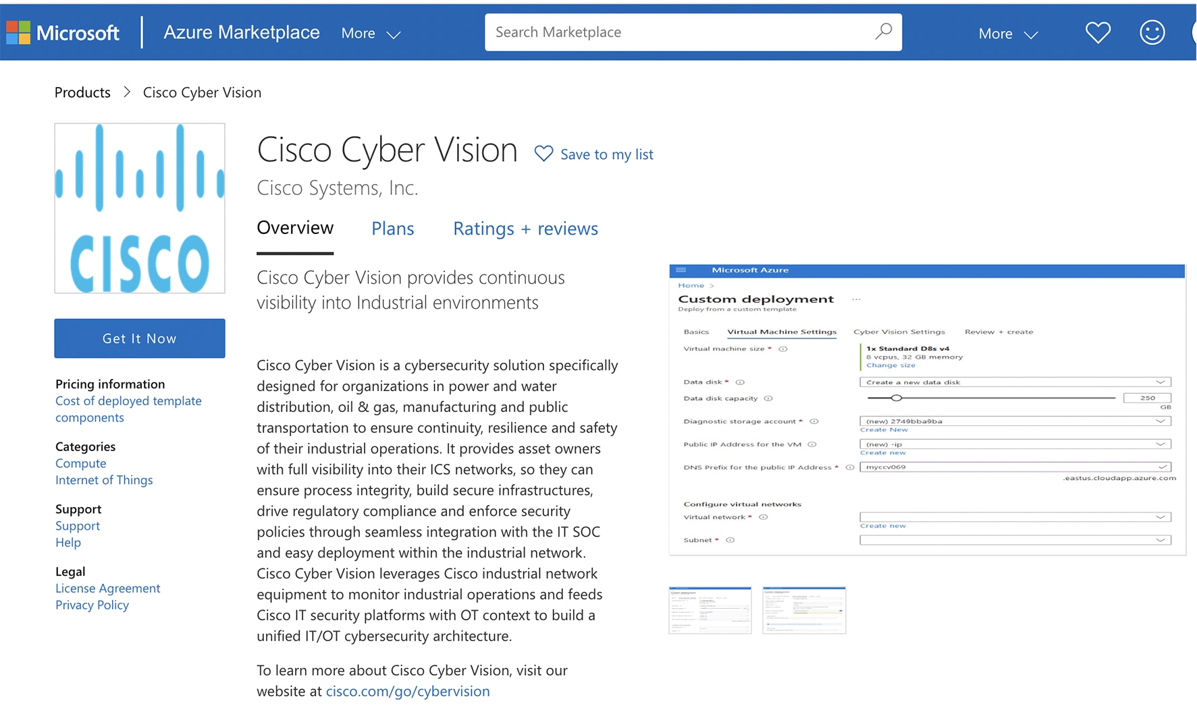The image size is (1197, 714).
Task: Open the Internet of Things category
Action: (104, 480)
